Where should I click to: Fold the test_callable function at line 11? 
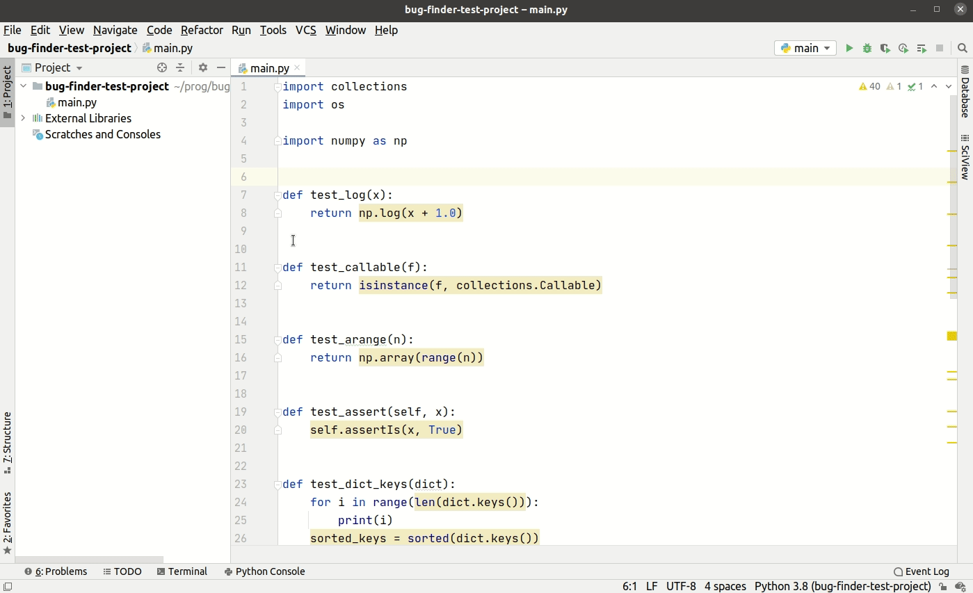tap(278, 267)
